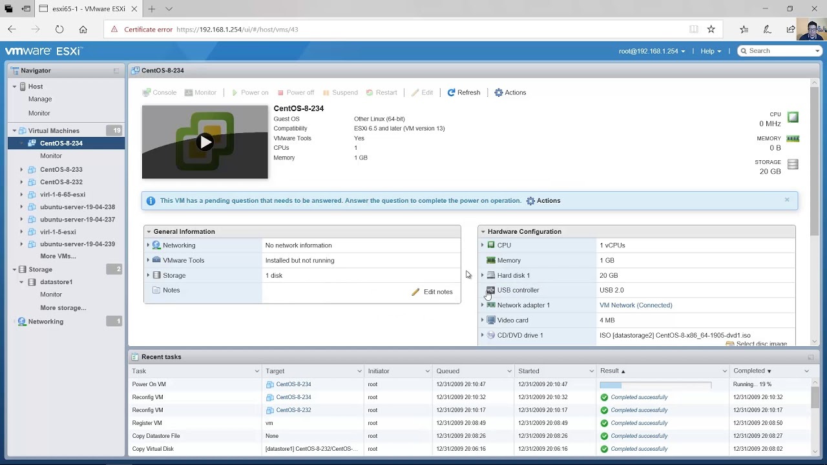The width and height of the screenshot is (827, 465).
Task: Add page to favorites star
Action: pos(711,29)
